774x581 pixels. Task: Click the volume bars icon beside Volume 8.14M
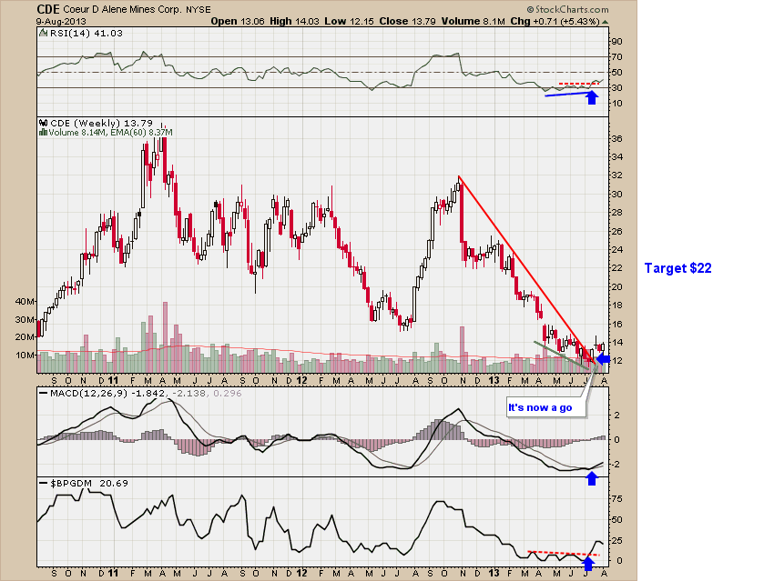(x=44, y=132)
